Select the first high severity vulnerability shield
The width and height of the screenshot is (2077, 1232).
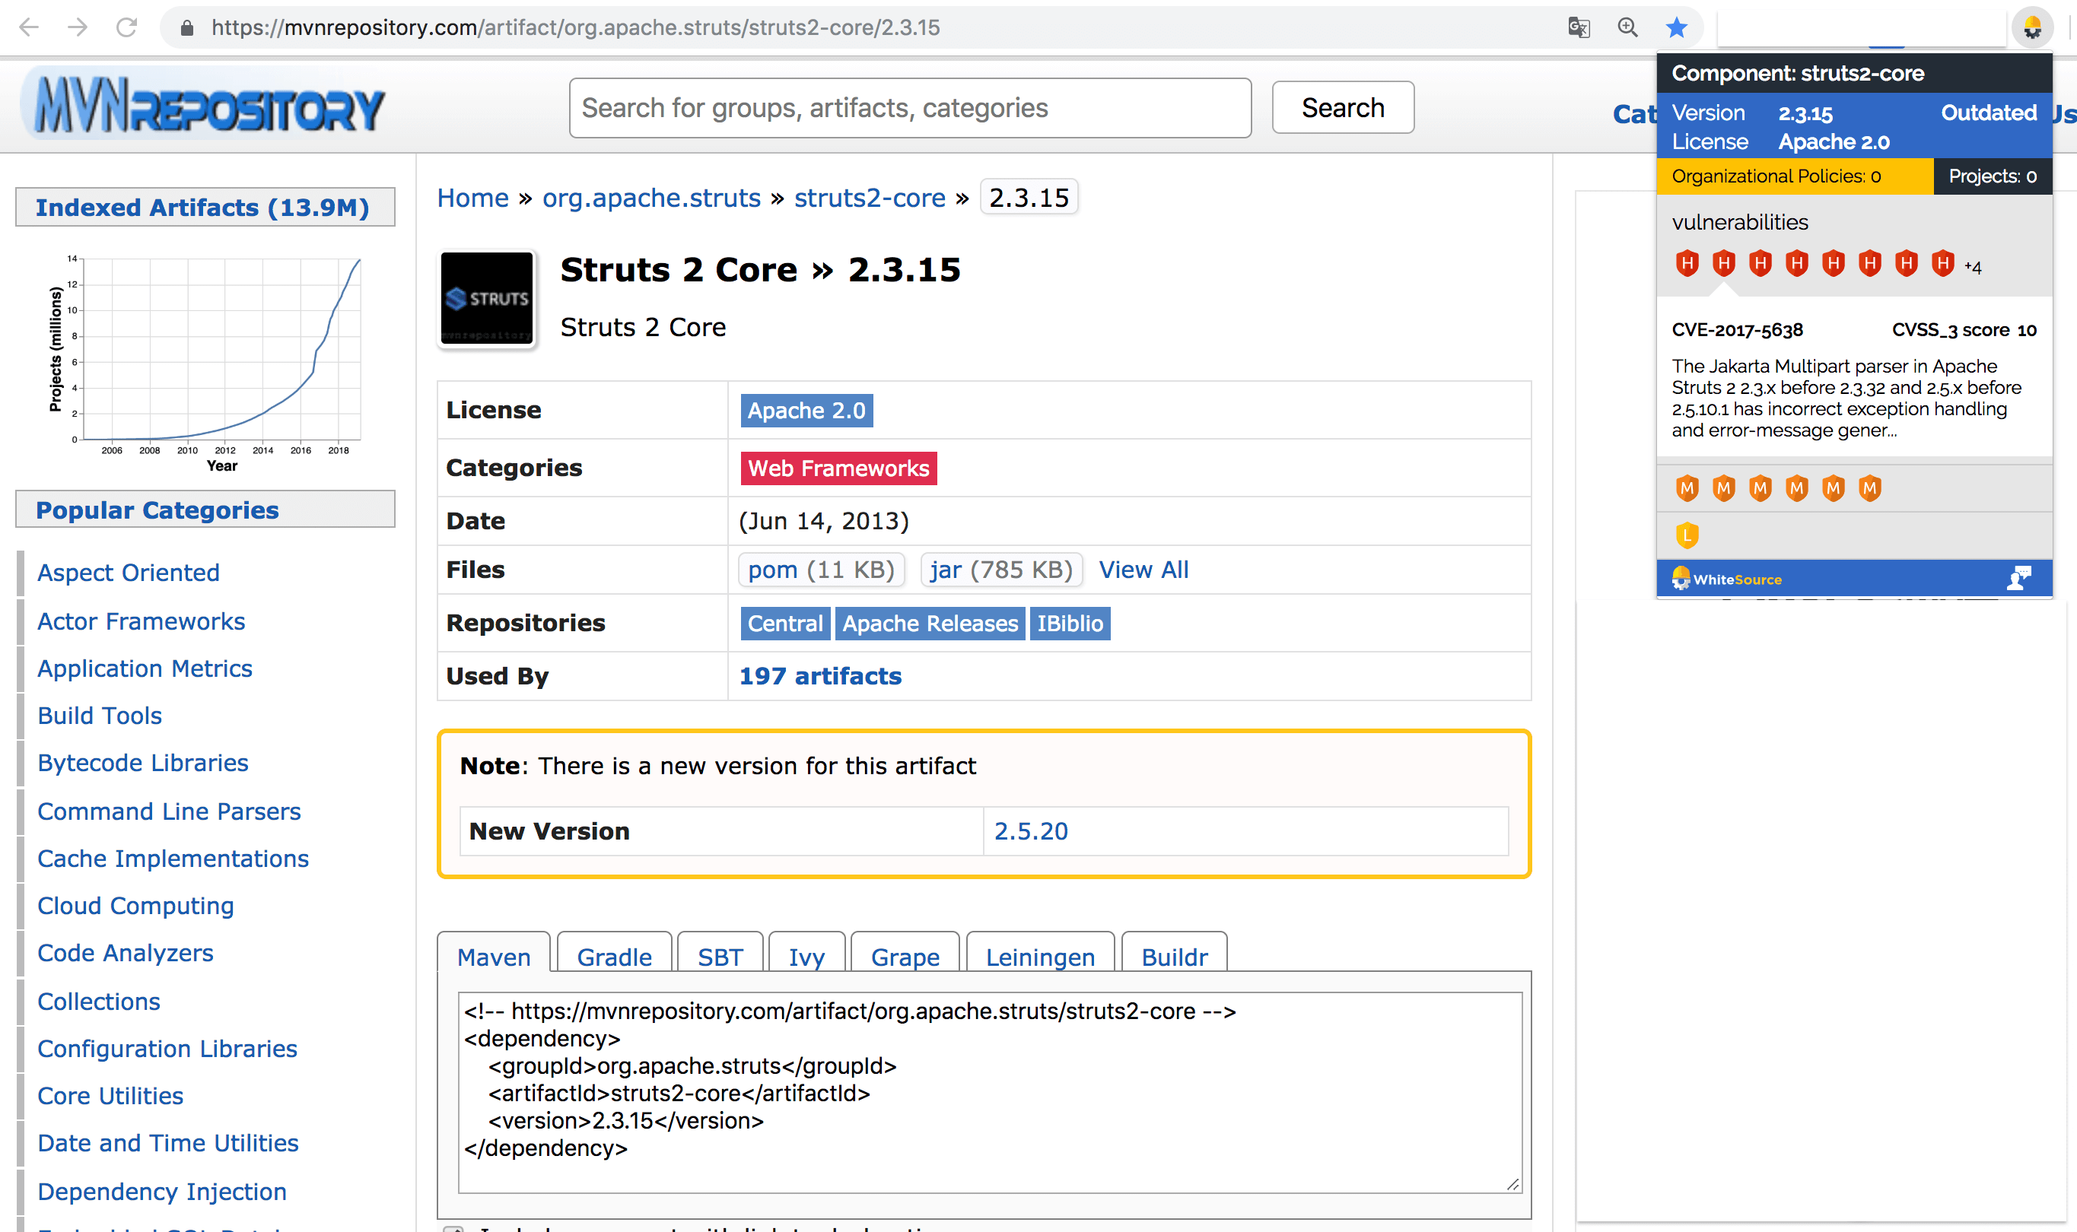click(x=1687, y=263)
